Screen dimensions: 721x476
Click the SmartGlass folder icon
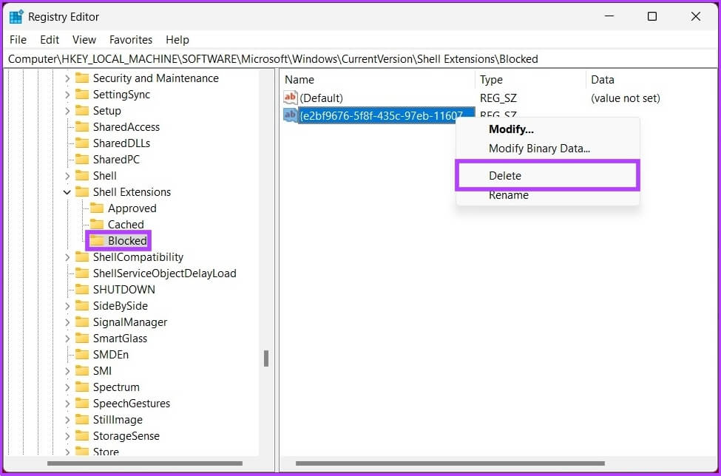82,339
